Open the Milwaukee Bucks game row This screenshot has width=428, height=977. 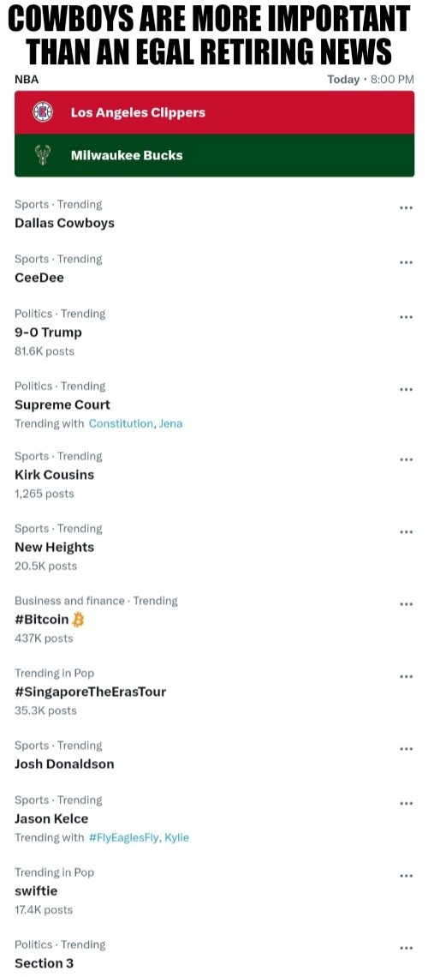pos(215,155)
